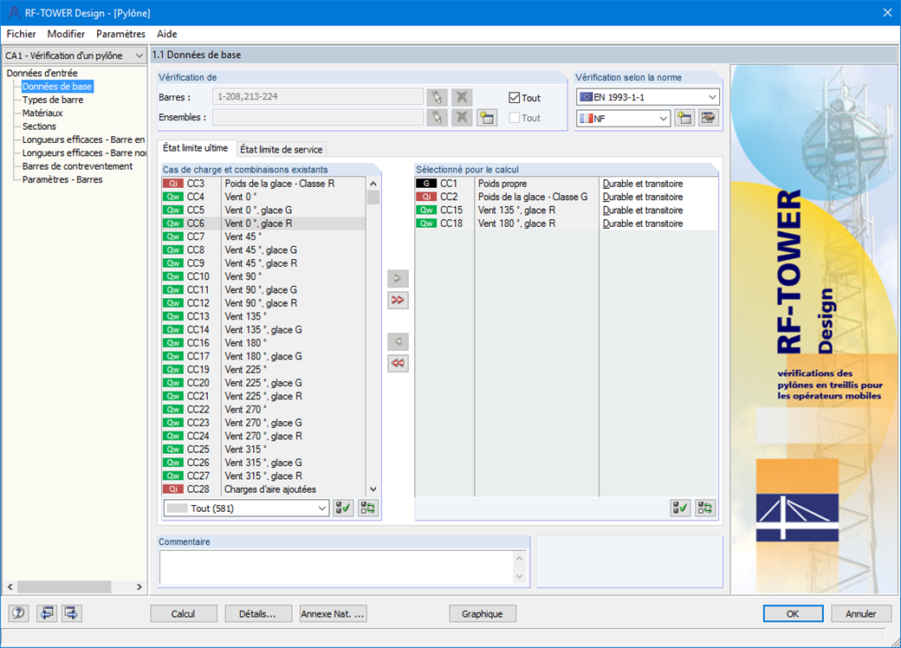The width and height of the screenshot is (901, 648).
Task: Click the G badge of CC1
Action: pos(425,184)
